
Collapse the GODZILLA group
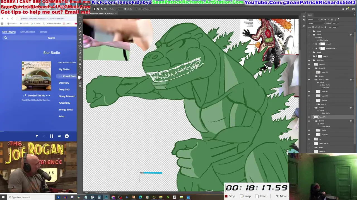(x=312, y=60)
